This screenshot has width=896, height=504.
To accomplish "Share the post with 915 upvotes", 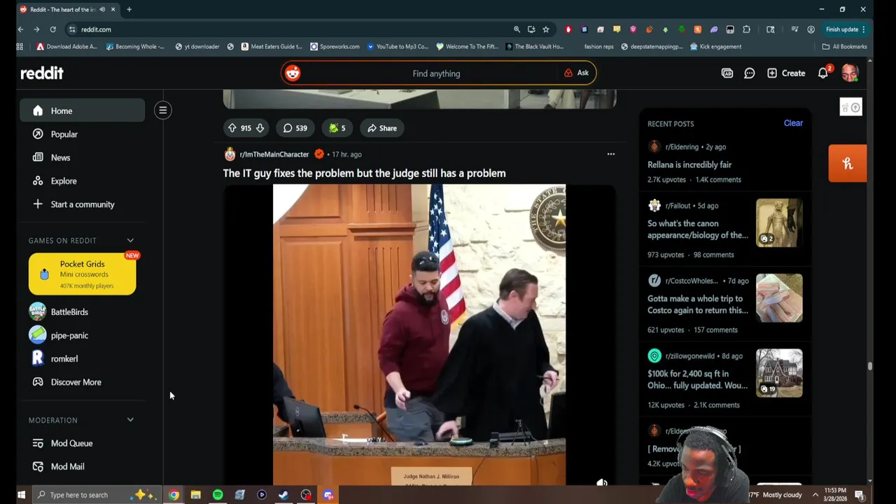I will tap(381, 128).
